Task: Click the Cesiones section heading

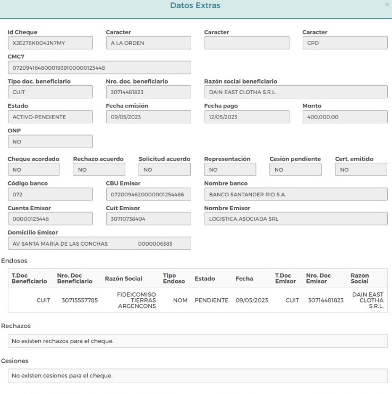Action: 14,361
